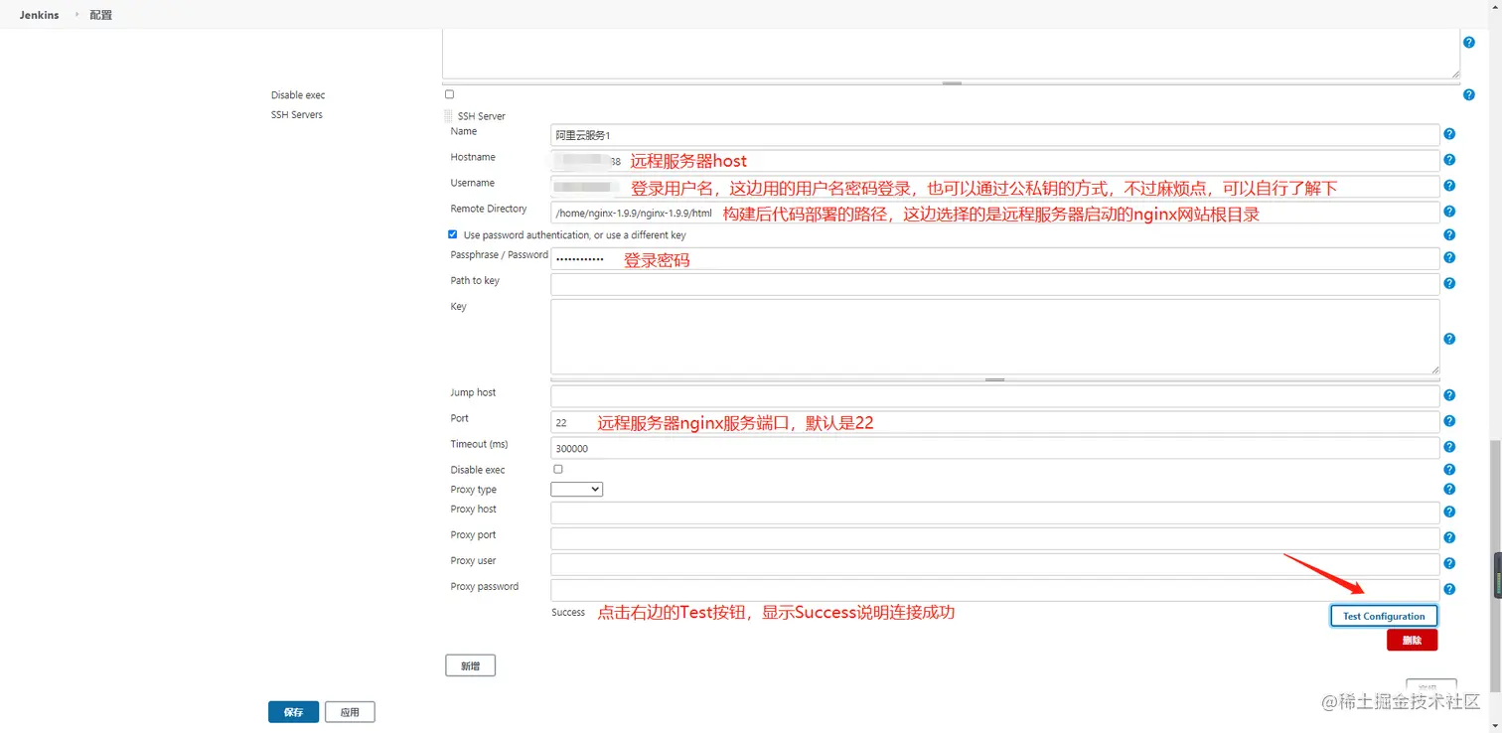Enable the lower Disable exec checkbox
1502x733 pixels.
557,468
